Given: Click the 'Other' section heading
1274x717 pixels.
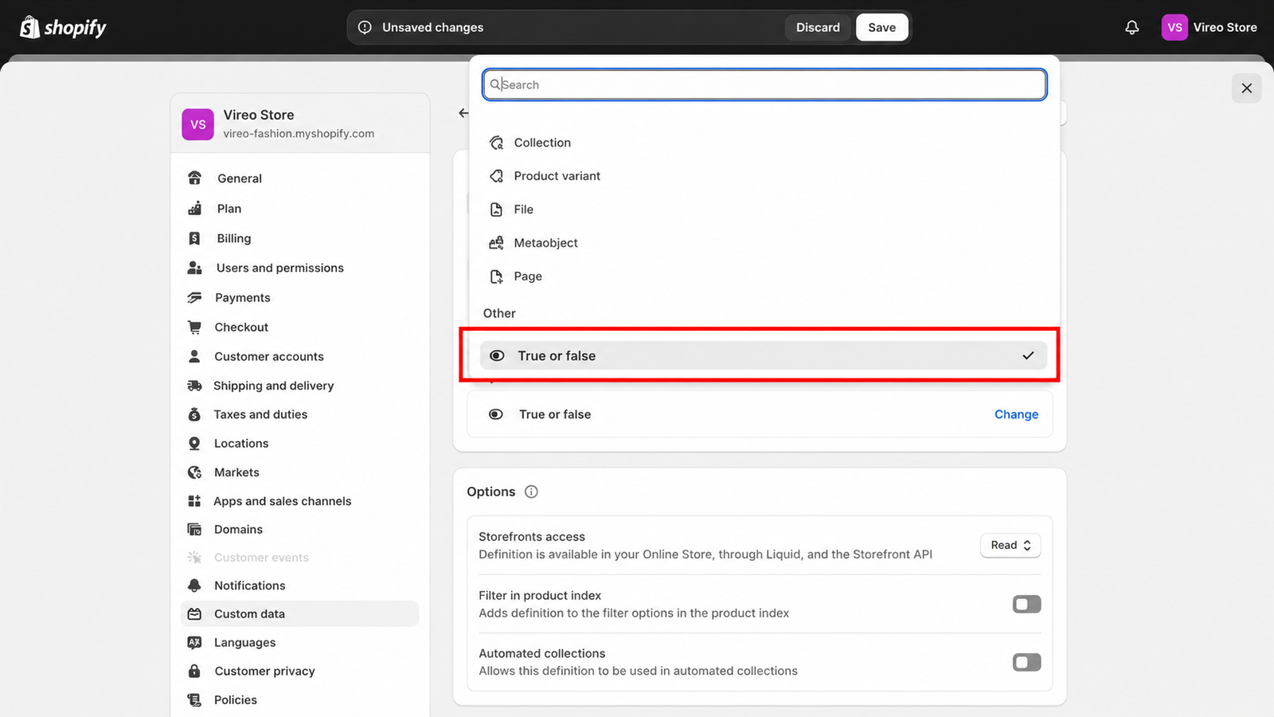Looking at the screenshot, I should 499,313.
